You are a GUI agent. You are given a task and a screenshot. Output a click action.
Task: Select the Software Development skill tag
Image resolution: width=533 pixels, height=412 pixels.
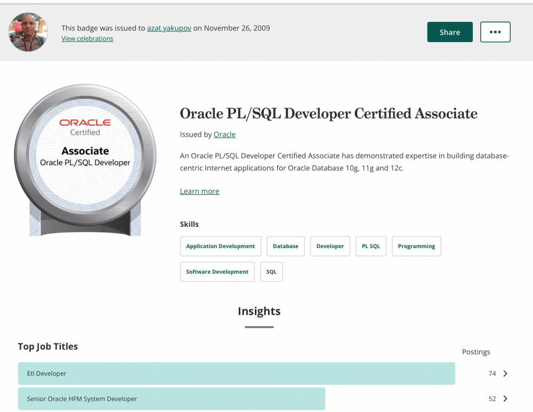click(217, 272)
